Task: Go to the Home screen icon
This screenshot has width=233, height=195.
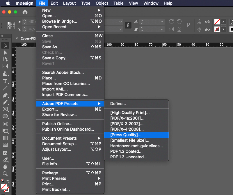Action: [25, 12]
